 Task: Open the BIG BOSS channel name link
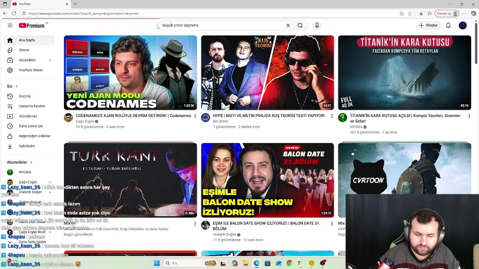pyautogui.click(x=220, y=121)
